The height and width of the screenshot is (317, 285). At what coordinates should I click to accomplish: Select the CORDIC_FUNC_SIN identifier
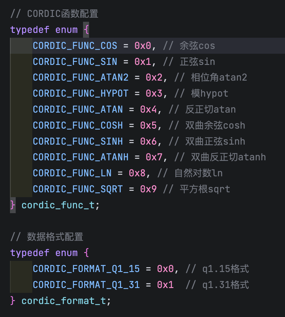click(x=75, y=62)
